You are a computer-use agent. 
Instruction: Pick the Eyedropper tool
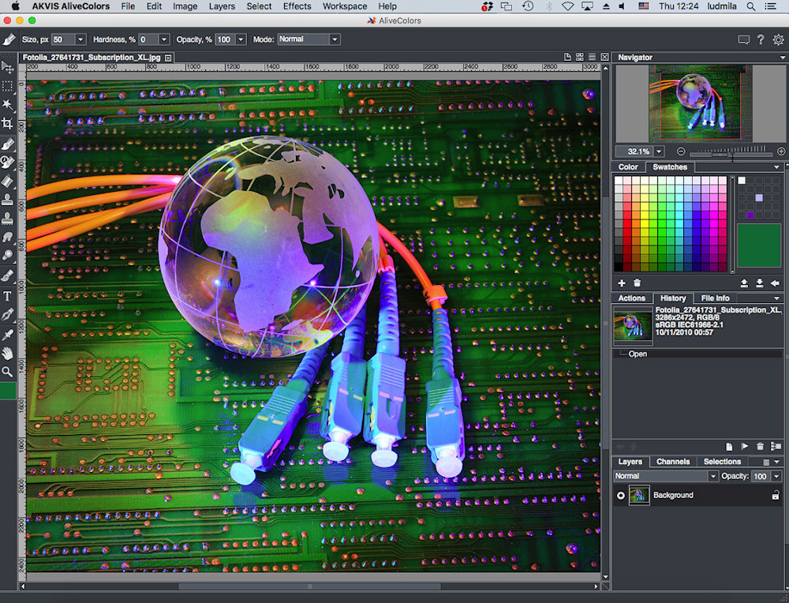8,334
